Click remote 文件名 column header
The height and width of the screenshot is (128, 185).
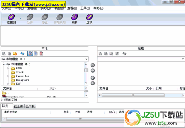[x=116, y=89]
